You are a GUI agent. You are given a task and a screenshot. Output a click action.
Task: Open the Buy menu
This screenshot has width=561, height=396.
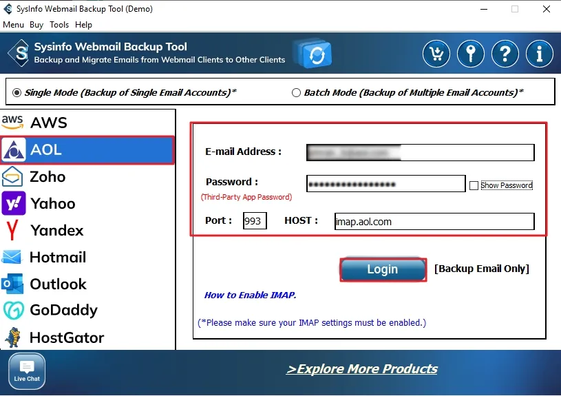coord(36,25)
